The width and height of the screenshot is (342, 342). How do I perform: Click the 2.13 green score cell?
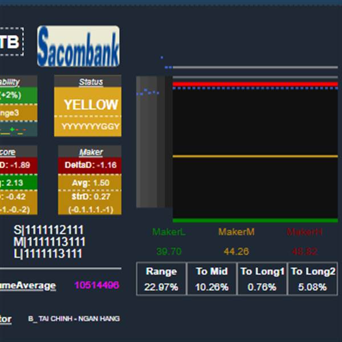tap(19, 183)
